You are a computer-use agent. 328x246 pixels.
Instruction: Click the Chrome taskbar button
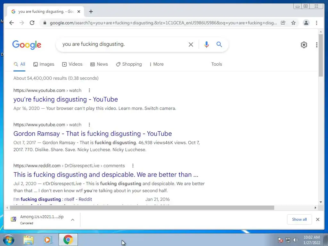coord(68,240)
